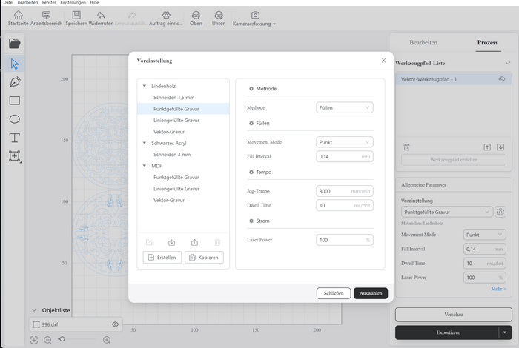The image size is (519, 348).
Task: Select Schneiden 1,5 mm preset
Action: coord(183,98)
